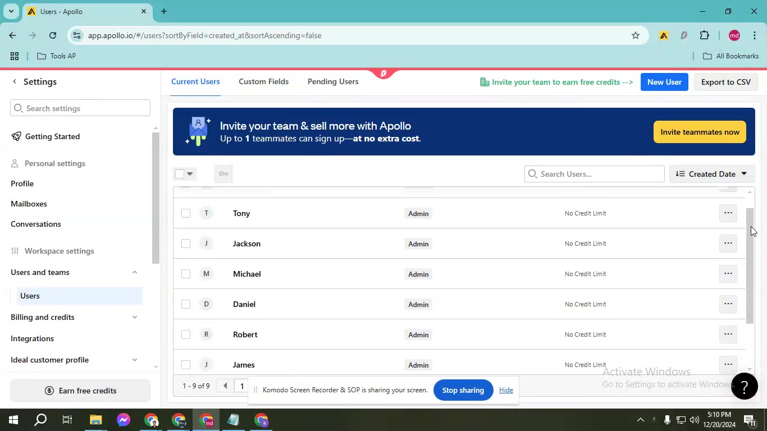Open the bookmarks bar apps grid
Image resolution: width=767 pixels, height=431 pixels.
click(15, 56)
